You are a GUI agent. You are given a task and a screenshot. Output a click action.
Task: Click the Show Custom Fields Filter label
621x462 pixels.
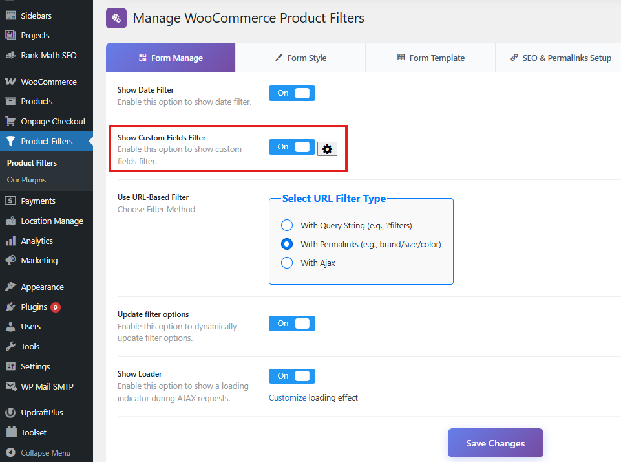pos(162,138)
